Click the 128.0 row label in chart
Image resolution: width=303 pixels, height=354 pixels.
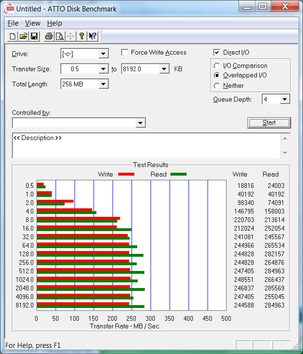27,254
